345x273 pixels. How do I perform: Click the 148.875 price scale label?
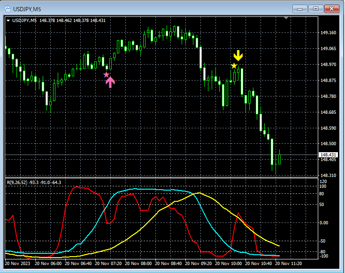click(328, 81)
